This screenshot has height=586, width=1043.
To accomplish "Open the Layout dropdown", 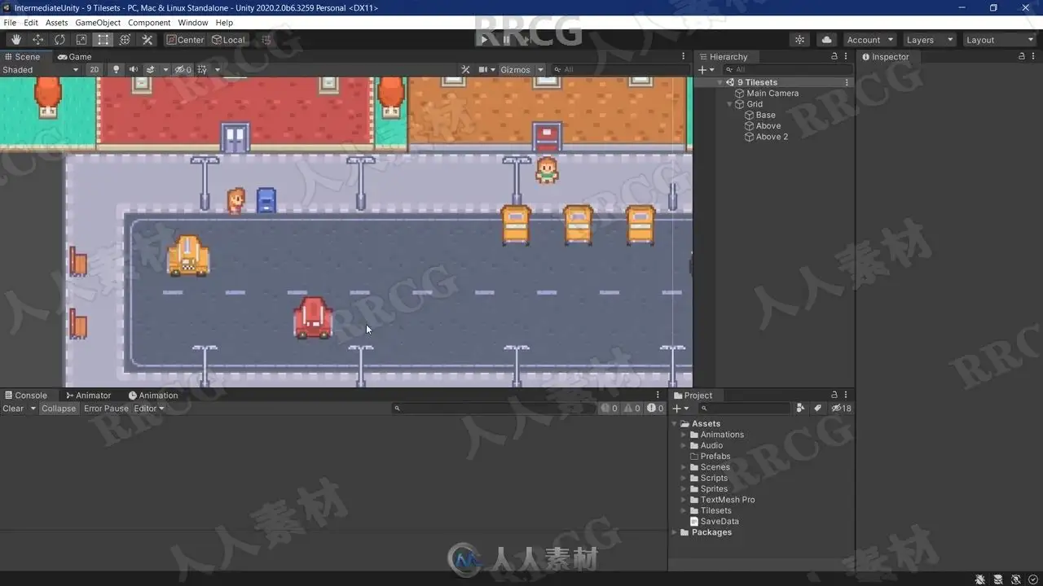I will click(999, 40).
